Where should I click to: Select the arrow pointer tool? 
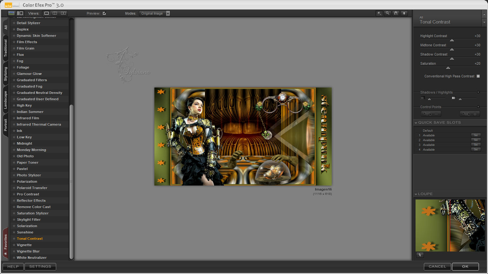click(379, 13)
